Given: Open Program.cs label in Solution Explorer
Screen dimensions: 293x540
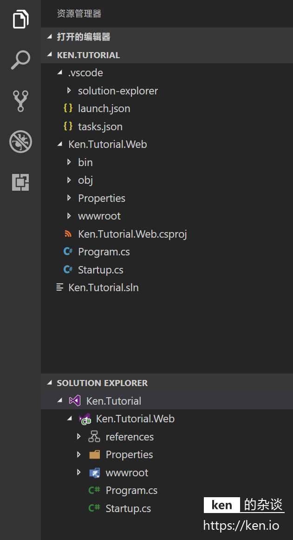Looking at the screenshot, I should (132, 490).
